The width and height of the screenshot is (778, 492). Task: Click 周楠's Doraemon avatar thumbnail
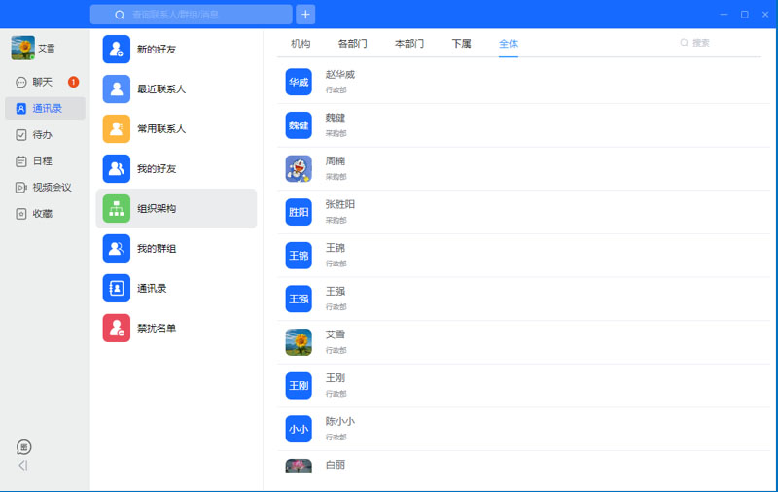[x=299, y=169]
